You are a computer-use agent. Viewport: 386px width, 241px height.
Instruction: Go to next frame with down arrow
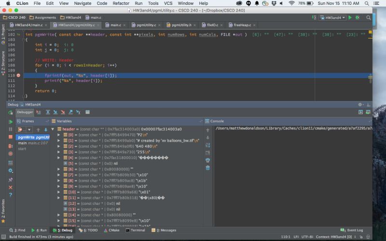(x=46, y=130)
